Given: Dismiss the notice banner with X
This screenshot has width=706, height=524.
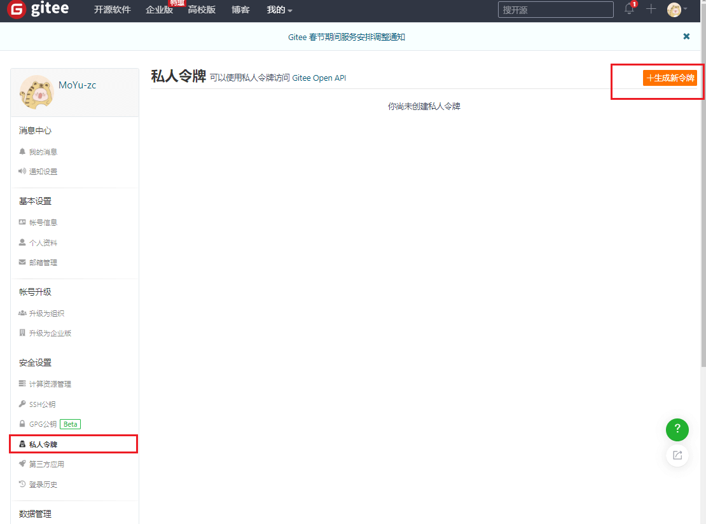Looking at the screenshot, I should pos(686,36).
